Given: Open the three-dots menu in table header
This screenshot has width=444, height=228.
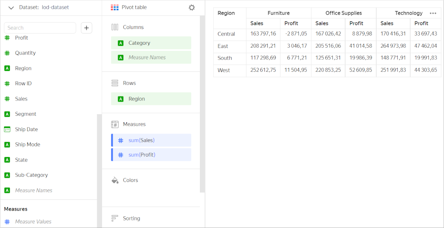Looking at the screenshot, I should (433, 13).
